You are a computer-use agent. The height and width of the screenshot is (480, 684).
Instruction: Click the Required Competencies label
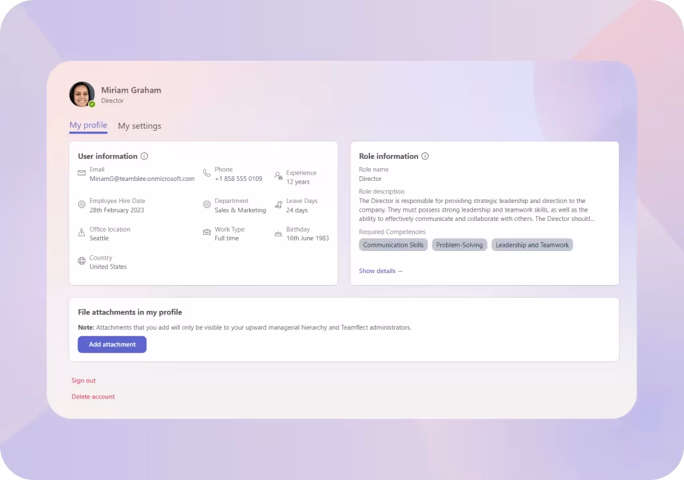click(392, 232)
